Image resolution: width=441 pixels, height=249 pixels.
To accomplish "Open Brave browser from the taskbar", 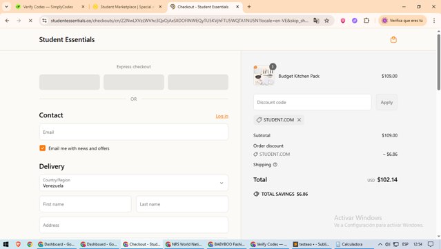I will (18, 244).
